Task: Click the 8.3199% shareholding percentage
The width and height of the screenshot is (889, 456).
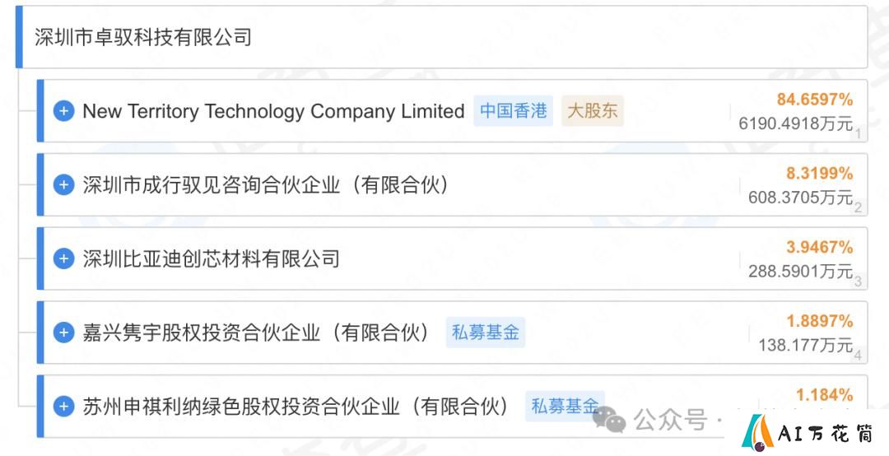Action: (819, 174)
